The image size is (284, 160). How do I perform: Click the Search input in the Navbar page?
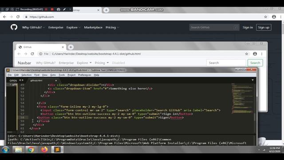click(226, 63)
